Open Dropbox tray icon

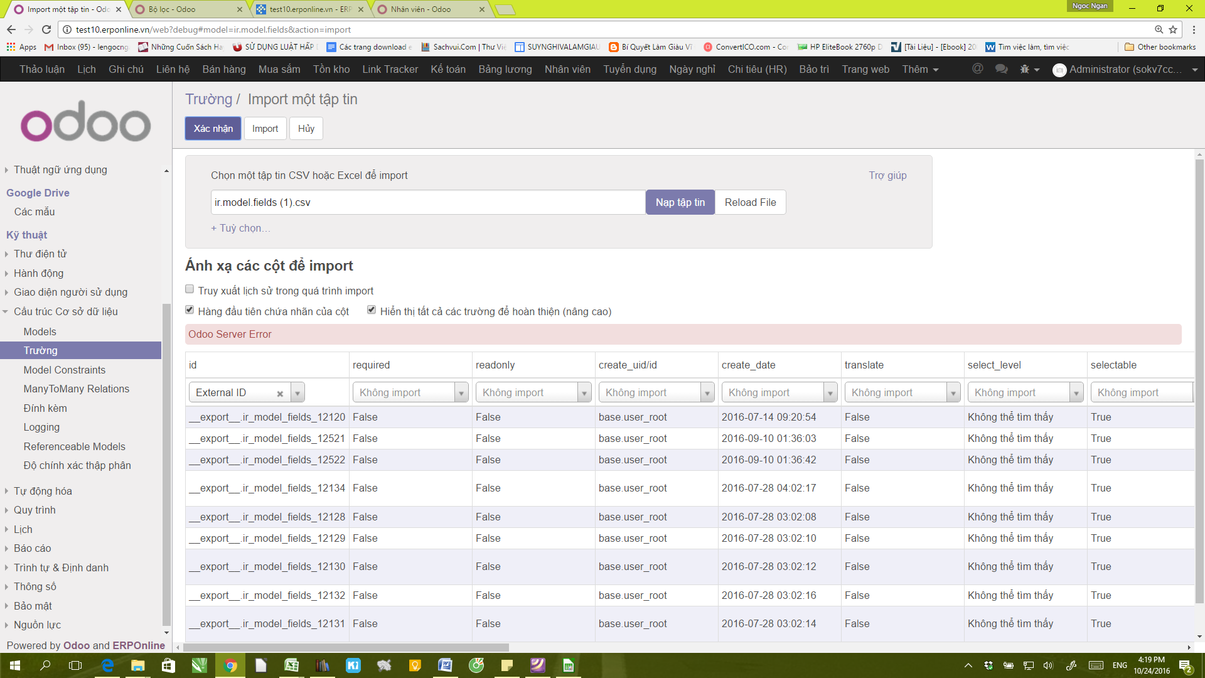(988, 665)
